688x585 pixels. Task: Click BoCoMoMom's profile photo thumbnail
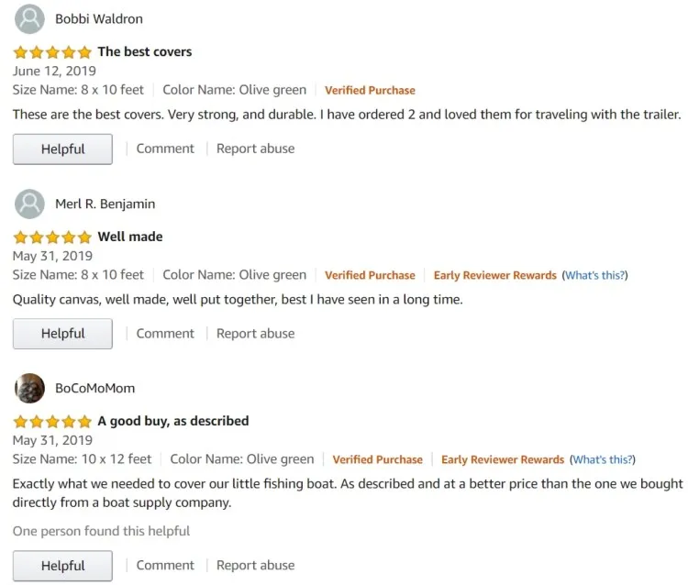point(30,388)
